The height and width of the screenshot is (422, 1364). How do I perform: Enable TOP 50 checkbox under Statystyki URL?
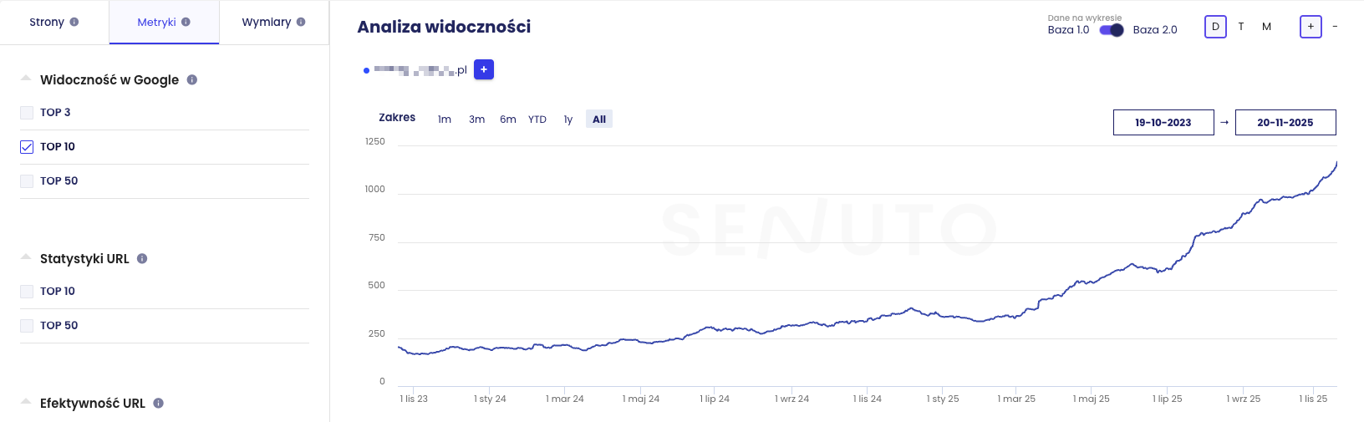point(27,326)
